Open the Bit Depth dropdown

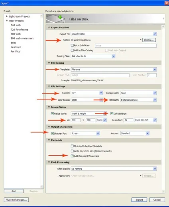click(x=138, y=100)
